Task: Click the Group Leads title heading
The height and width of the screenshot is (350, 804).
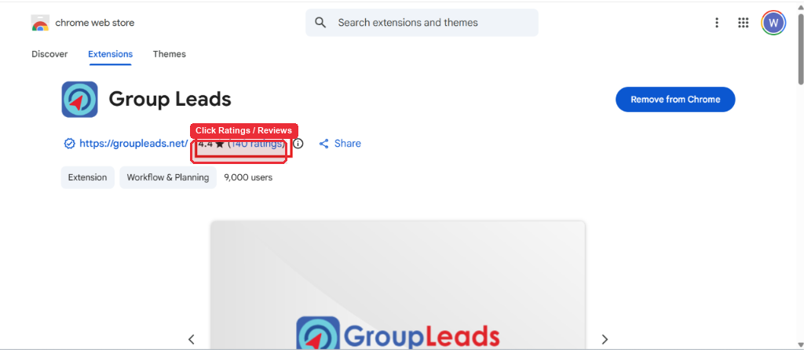Action: click(170, 100)
